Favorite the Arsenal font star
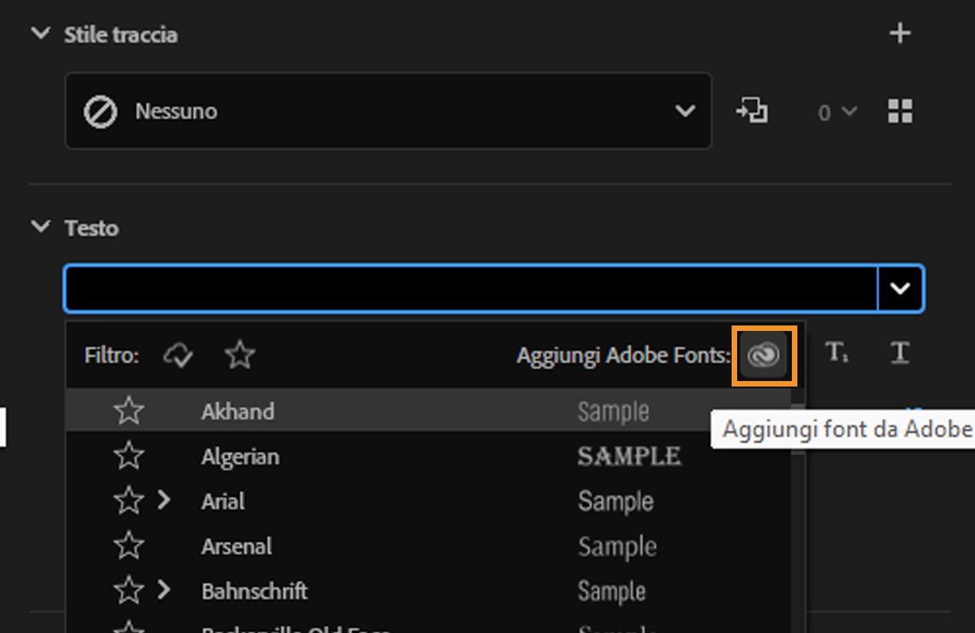The image size is (975, 633). click(129, 546)
